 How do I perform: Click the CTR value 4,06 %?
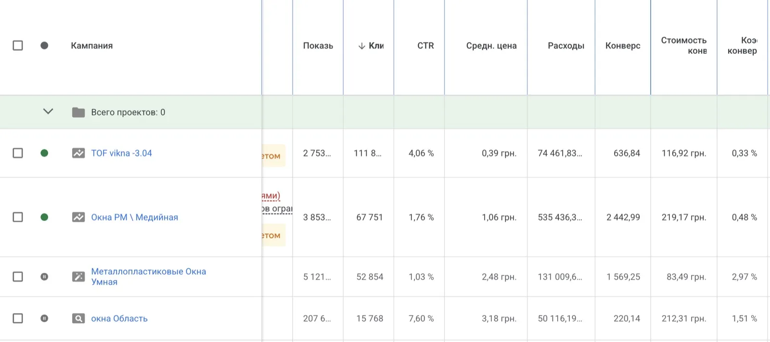tap(421, 153)
